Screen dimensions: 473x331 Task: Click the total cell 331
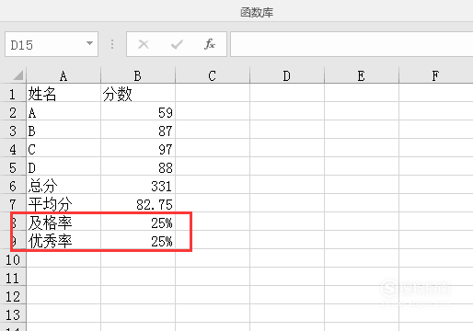click(x=138, y=185)
